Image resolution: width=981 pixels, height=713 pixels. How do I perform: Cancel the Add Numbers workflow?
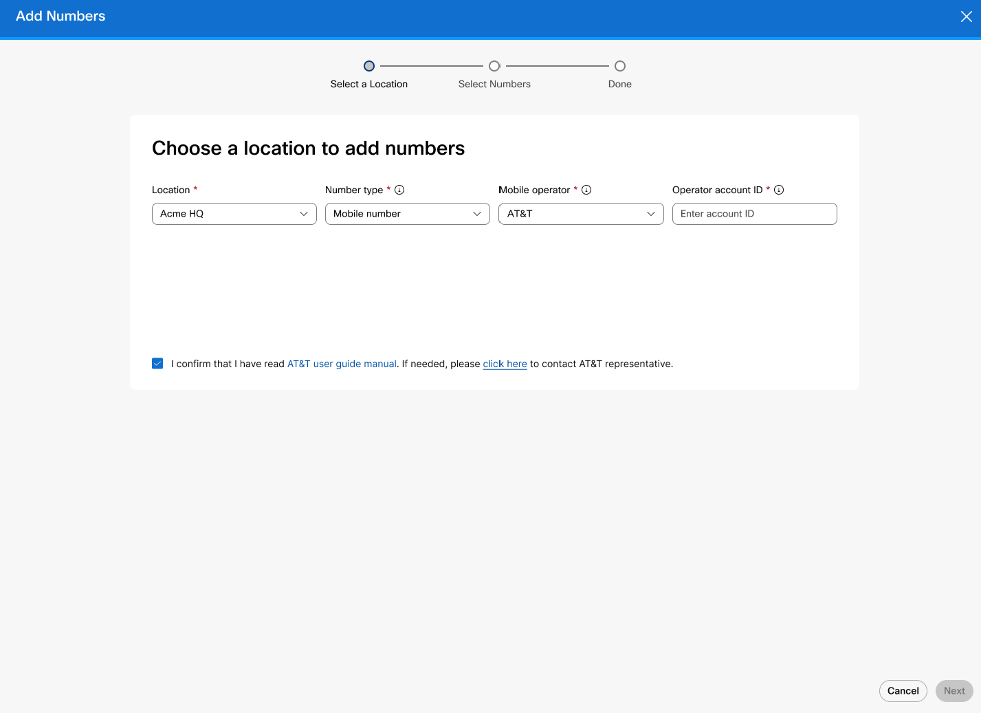point(903,690)
